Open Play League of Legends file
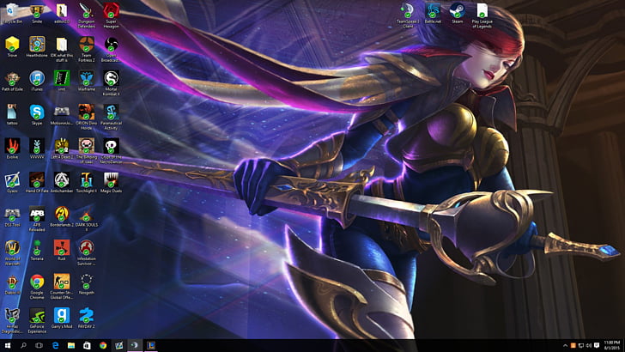This screenshot has width=625, height=352. pyautogui.click(x=482, y=15)
